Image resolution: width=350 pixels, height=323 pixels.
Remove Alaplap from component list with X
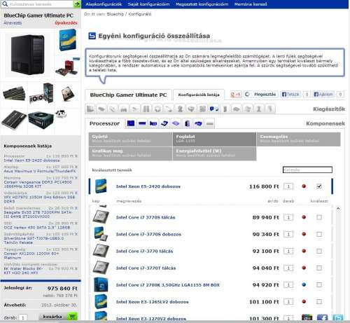click(76, 167)
